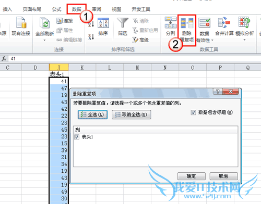Open the 开发工具 tab
This screenshot has height=204, width=261.
pos(141,9)
